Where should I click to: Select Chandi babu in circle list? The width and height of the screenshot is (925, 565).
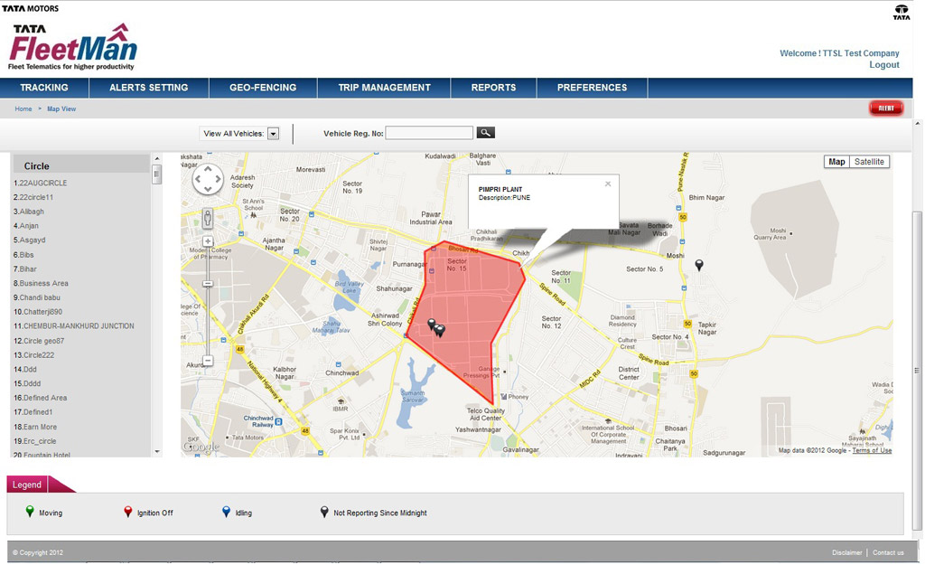pyautogui.click(x=36, y=298)
